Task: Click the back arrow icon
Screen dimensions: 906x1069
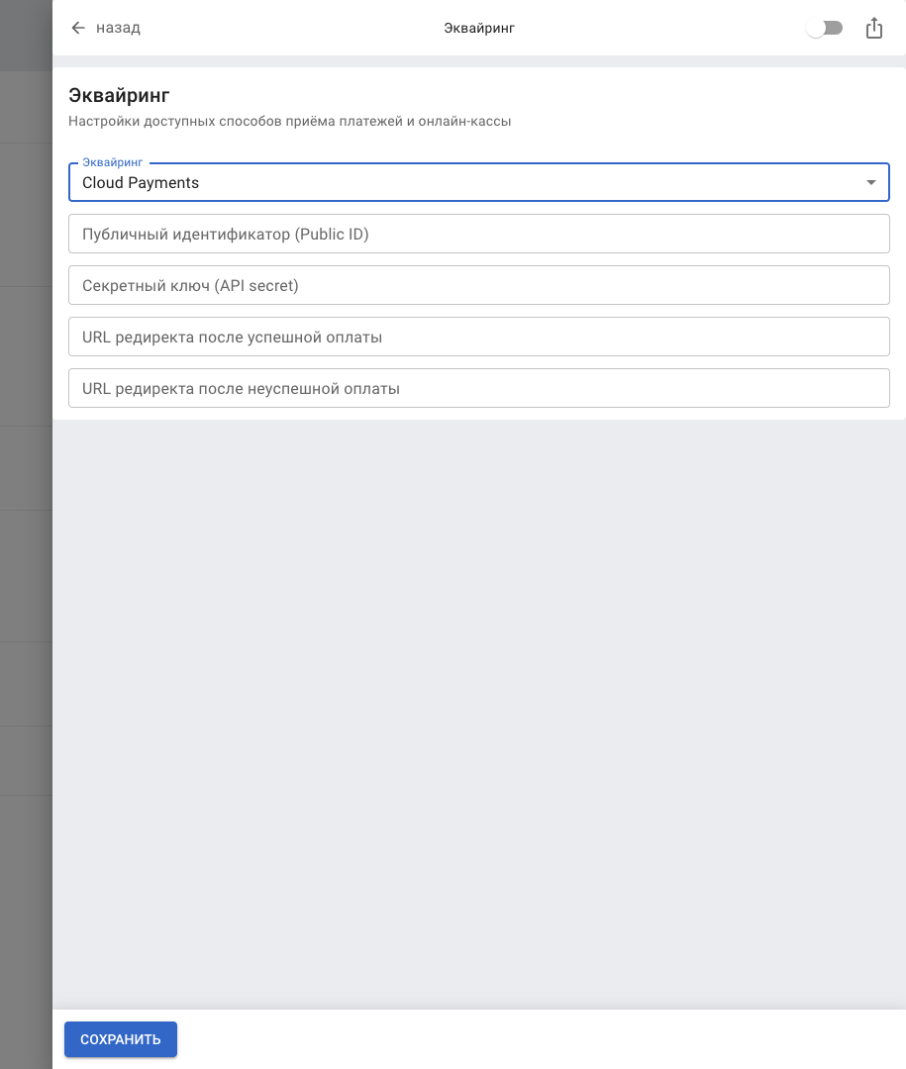Action: (x=78, y=28)
